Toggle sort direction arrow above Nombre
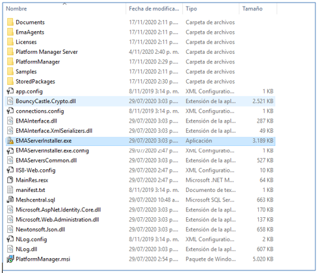This screenshot has width=318, height=273. (64, 4)
